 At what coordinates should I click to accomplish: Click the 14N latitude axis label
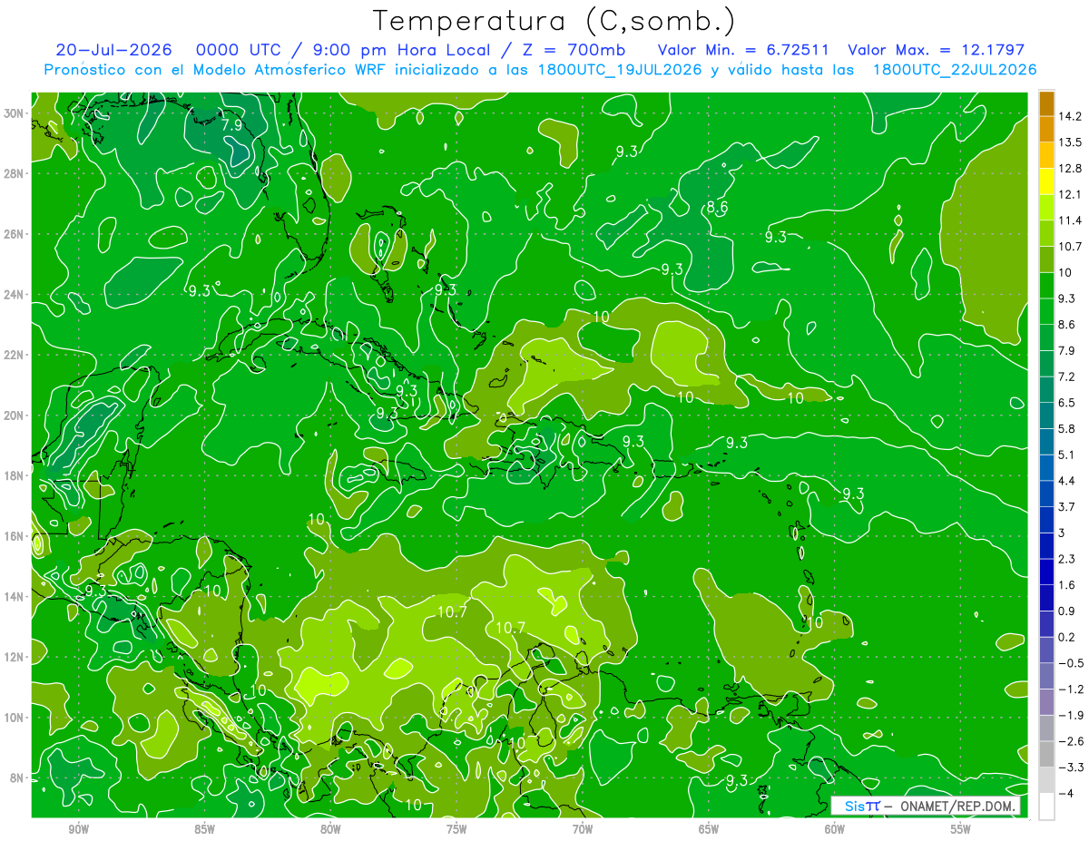point(15,596)
